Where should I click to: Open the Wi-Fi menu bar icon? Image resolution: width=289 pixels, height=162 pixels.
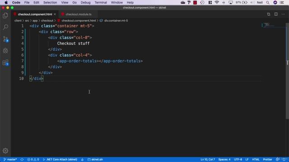tap(217, 2)
